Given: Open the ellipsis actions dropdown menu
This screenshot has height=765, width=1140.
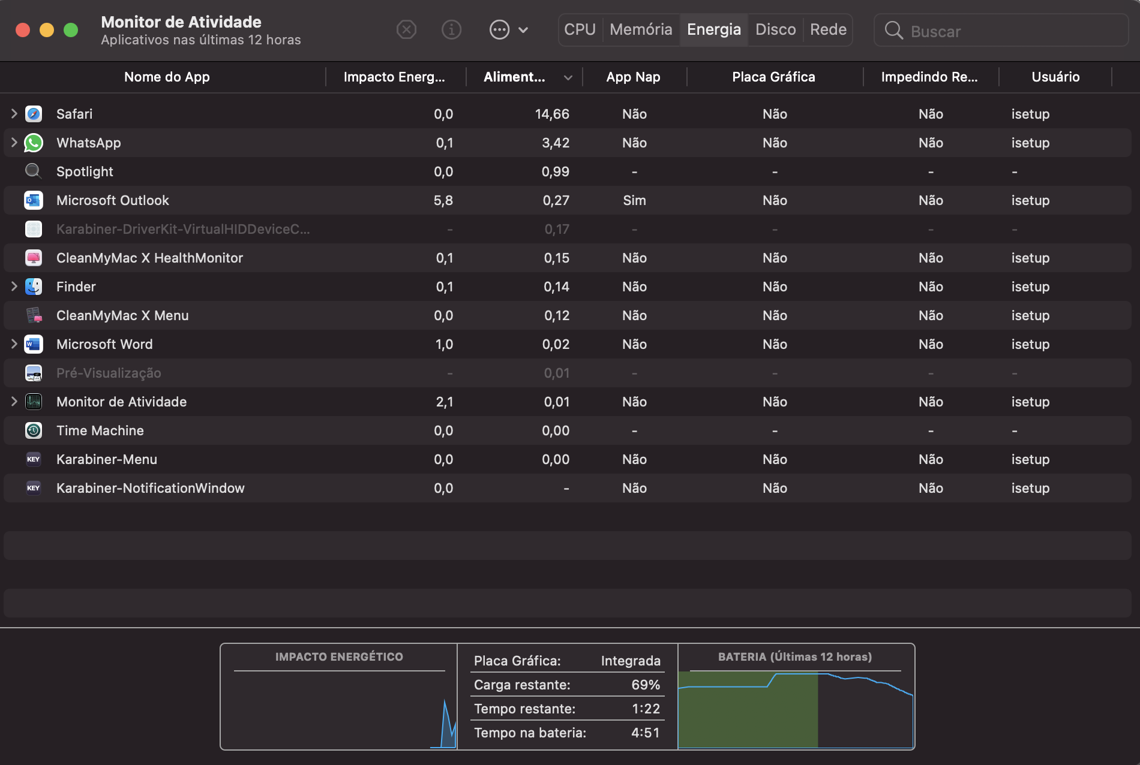Looking at the screenshot, I should click(508, 29).
